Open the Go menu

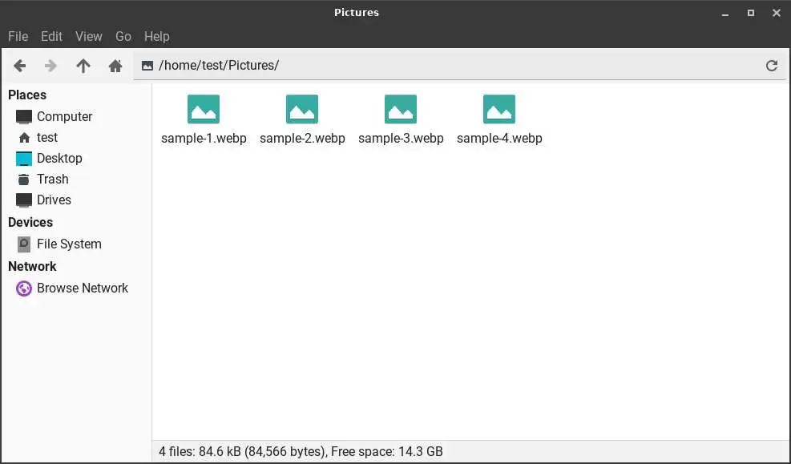pos(123,36)
